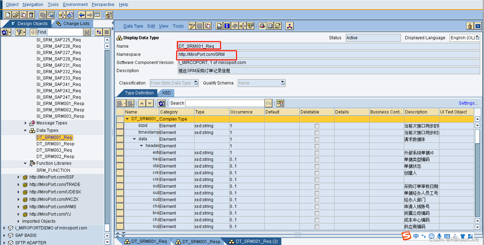The width and height of the screenshot is (484, 245).
Task: Print the data type using the printer icon
Action: point(219,25)
